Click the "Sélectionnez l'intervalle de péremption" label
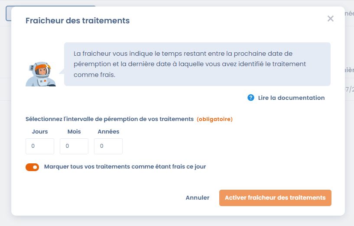 [109, 119]
